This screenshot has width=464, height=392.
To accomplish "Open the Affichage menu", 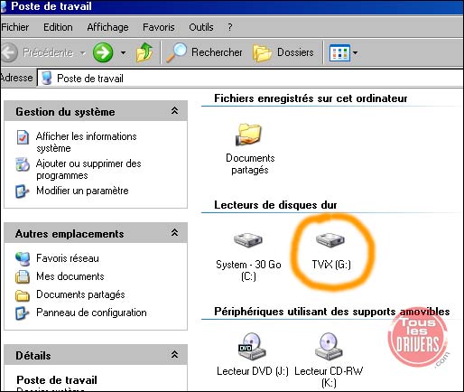I will tap(107, 27).
